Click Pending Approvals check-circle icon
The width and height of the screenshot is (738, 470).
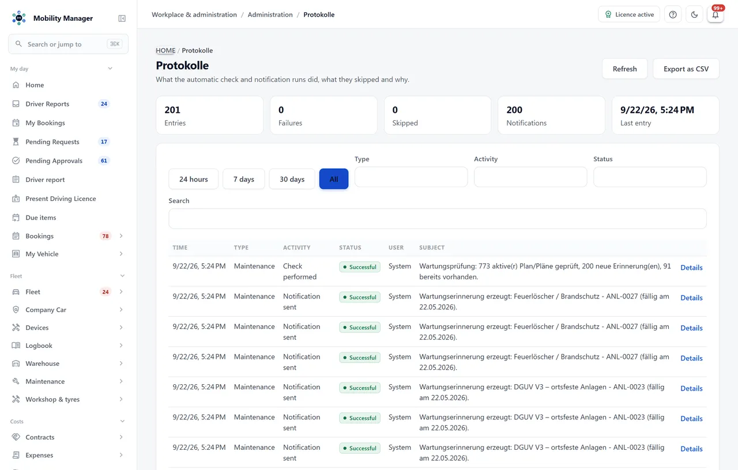[x=16, y=161]
